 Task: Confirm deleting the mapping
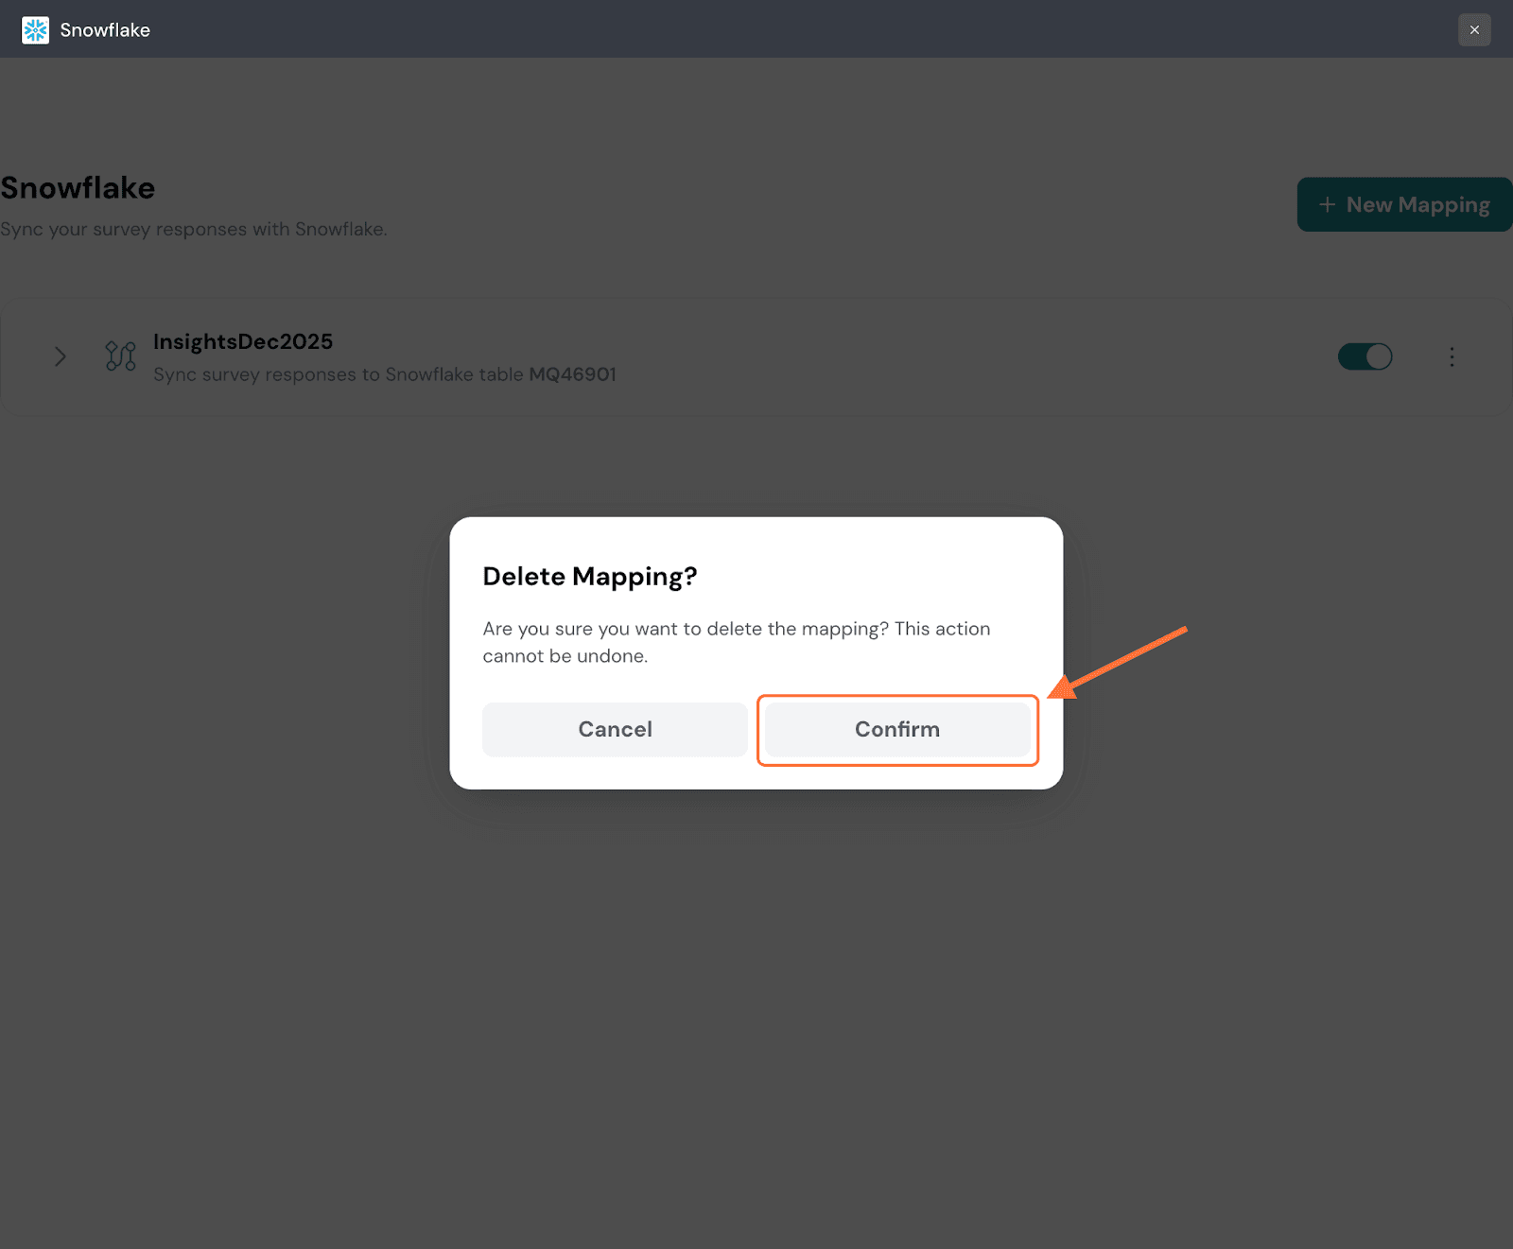[896, 729]
